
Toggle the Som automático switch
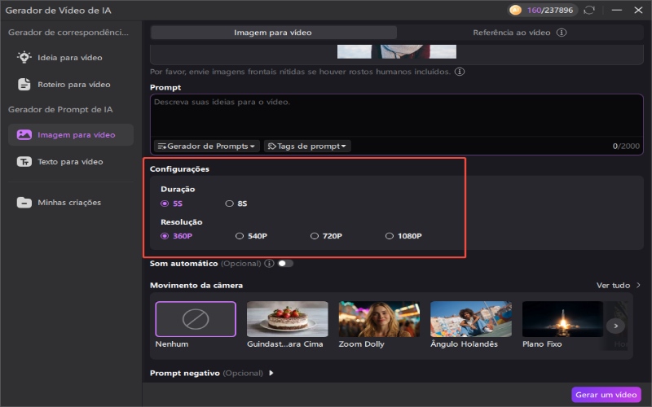(285, 263)
